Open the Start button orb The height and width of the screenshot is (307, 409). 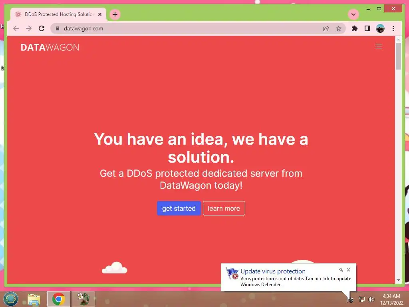click(11, 299)
